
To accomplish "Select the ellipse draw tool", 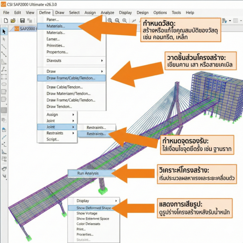I will (4, 84).
